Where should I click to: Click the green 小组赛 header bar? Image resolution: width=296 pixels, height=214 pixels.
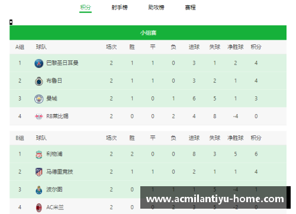point(148,33)
